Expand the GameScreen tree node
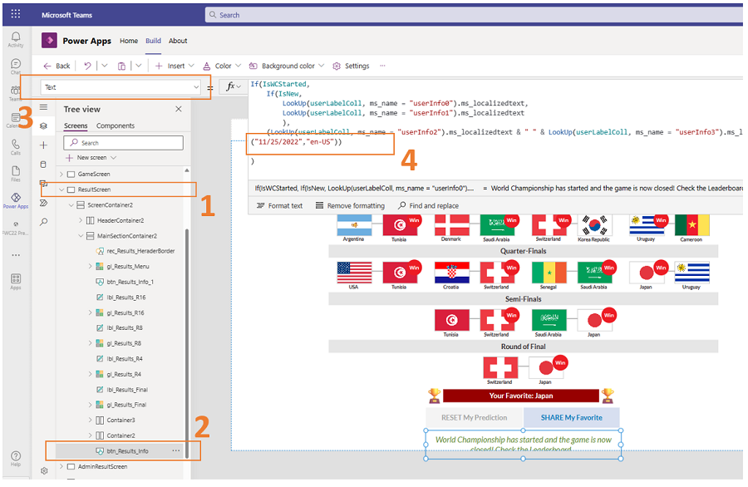 tap(62, 174)
